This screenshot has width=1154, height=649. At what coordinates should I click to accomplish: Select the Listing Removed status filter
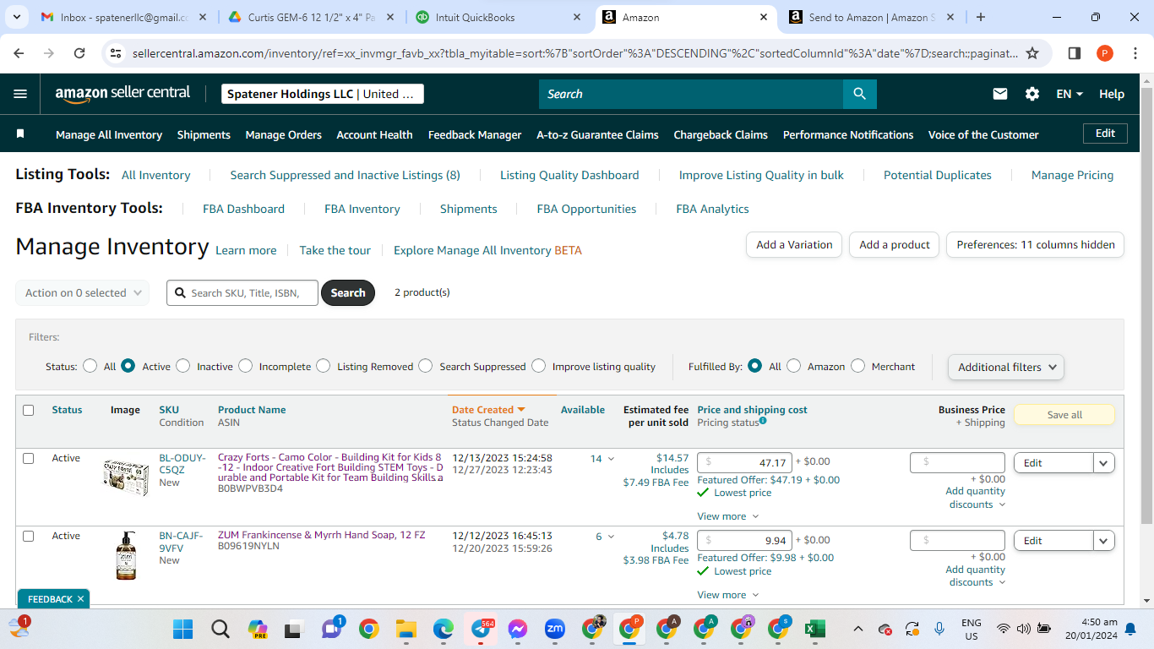tap(324, 366)
